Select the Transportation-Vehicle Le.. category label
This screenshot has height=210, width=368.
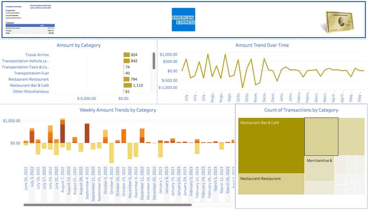click(26, 61)
